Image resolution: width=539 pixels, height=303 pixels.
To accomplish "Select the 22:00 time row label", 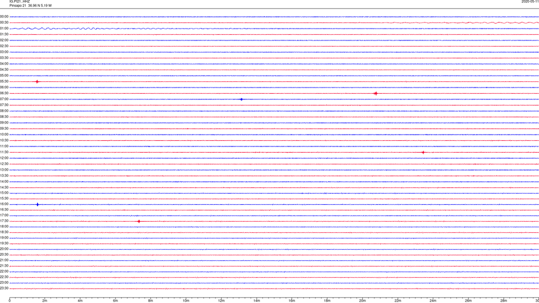I will point(4,272).
